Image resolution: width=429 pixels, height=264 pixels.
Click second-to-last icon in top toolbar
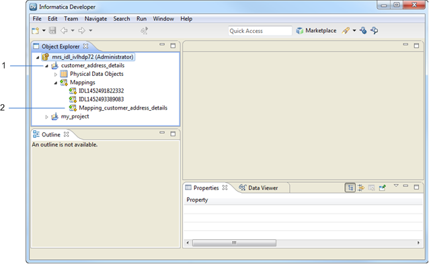pyautogui.click(x=363, y=31)
